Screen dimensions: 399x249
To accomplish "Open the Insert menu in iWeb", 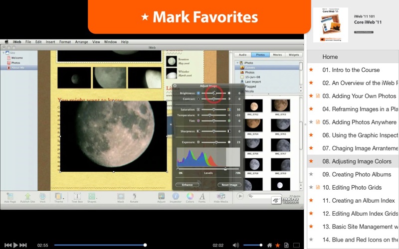I will pyautogui.click(x=50, y=42).
